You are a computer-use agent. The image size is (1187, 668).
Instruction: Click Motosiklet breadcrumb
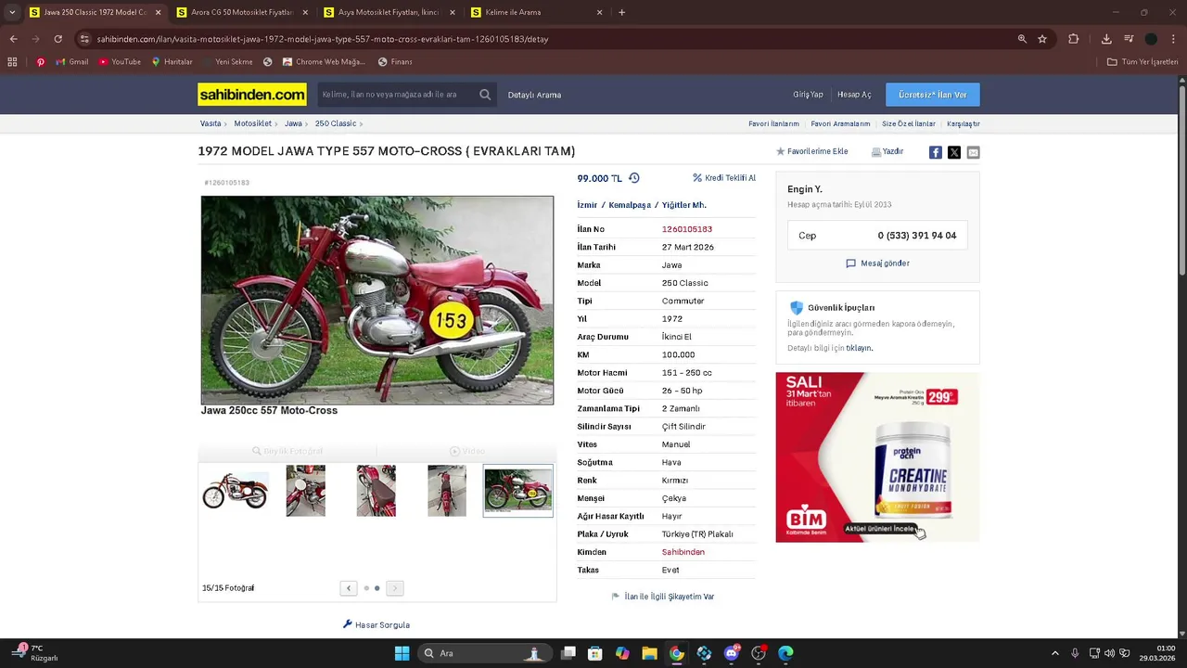tap(252, 123)
